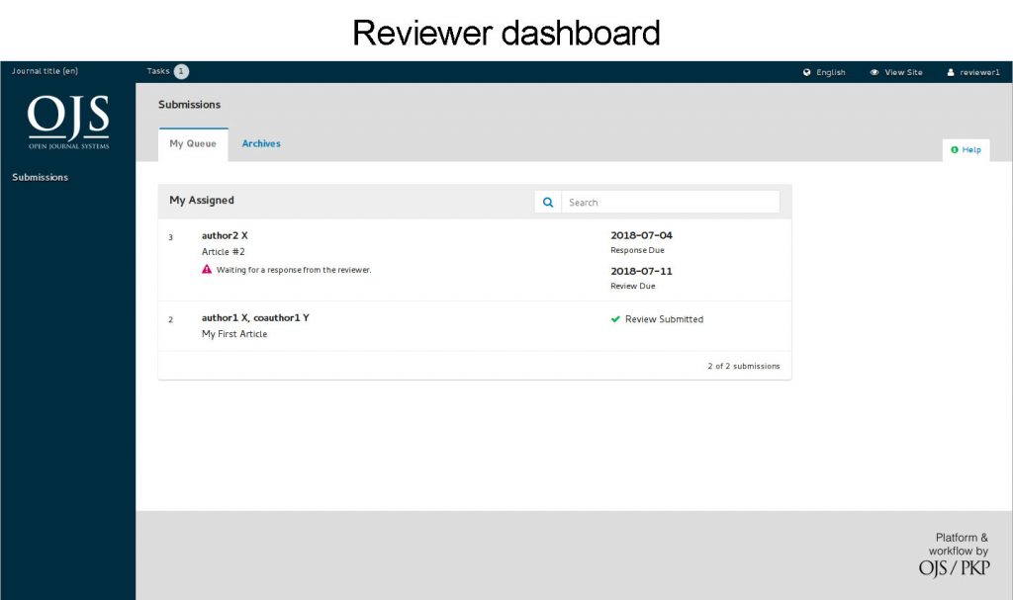Open the submission titled My First Article
This screenshot has width=1013, height=600.
(x=236, y=334)
